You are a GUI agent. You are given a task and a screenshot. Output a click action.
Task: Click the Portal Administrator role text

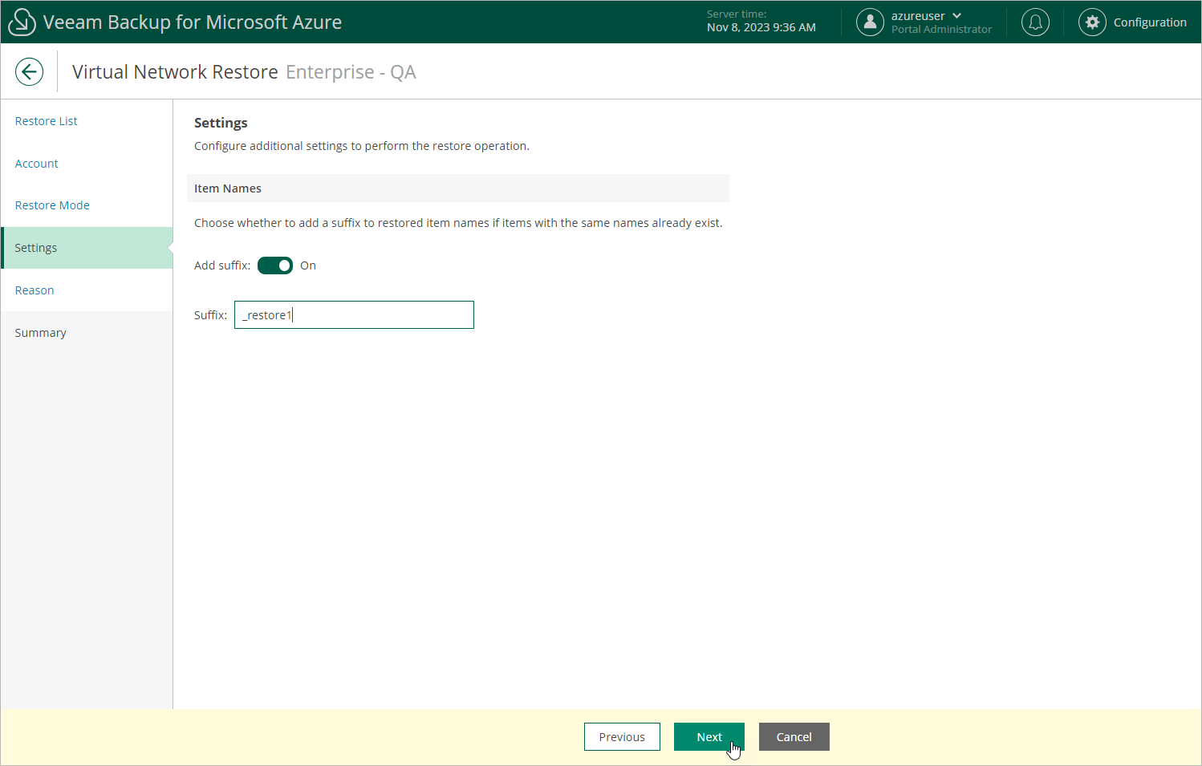pos(941,30)
